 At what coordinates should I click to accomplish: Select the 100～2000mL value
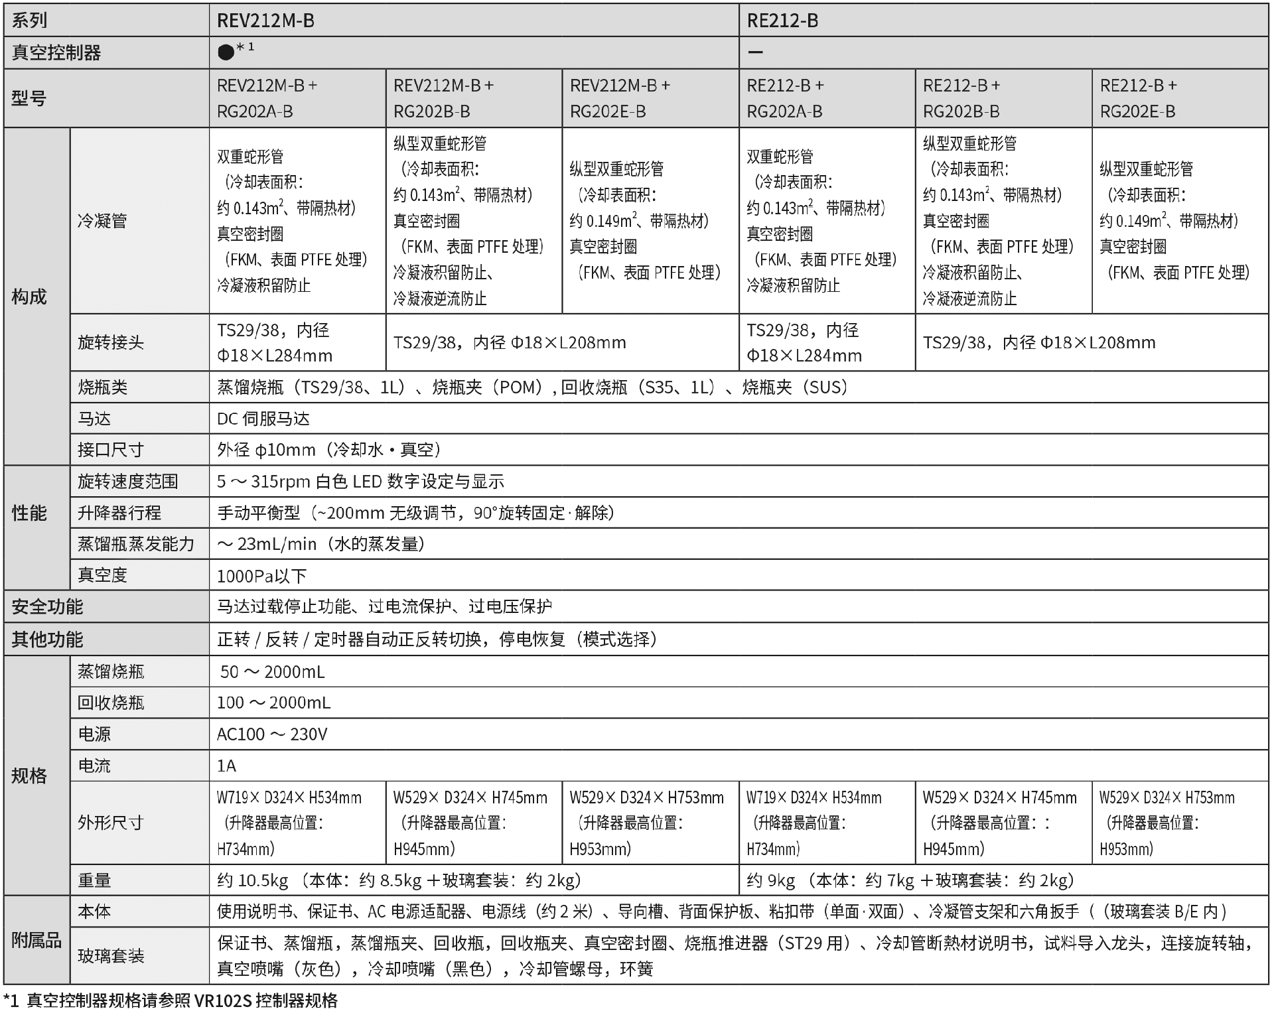click(x=273, y=703)
